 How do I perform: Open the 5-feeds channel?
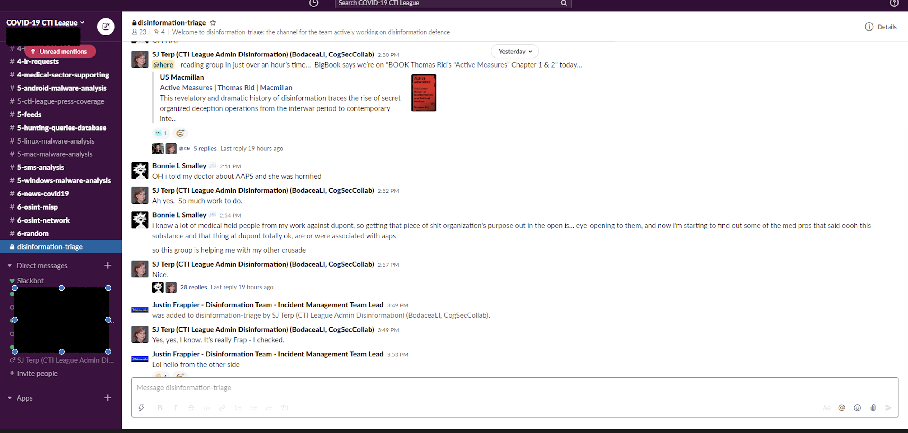pos(29,114)
